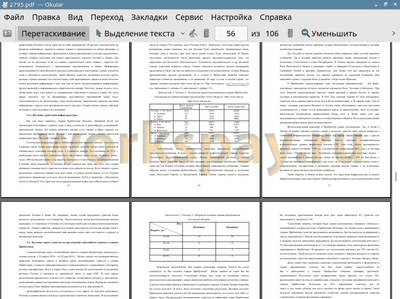
Task: Toggle the navigation sidebar panel icon
Action: pos(7,34)
